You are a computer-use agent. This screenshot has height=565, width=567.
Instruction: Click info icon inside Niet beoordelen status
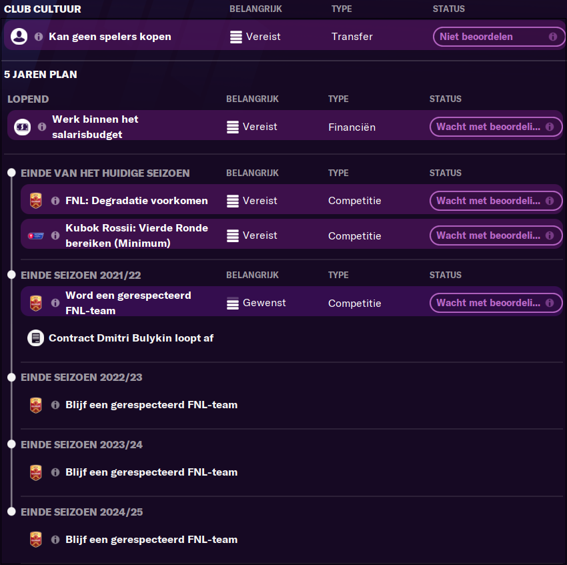[x=552, y=37]
